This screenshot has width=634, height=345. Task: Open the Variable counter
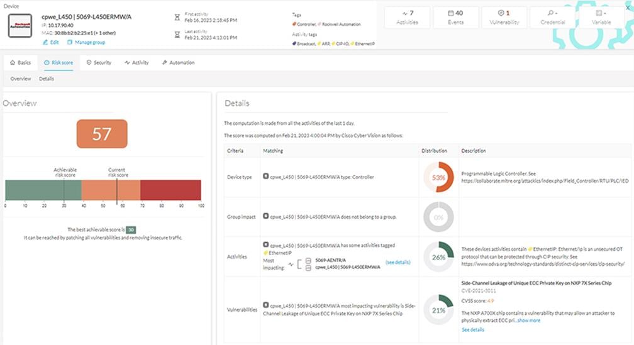tap(601, 18)
